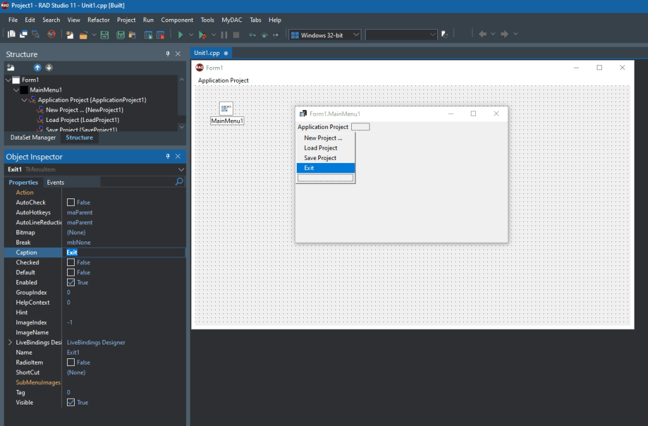Open dropdown arrow next to Run icon
Image resolution: width=648 pixels, height=426 pixels.
click(191, 35)
